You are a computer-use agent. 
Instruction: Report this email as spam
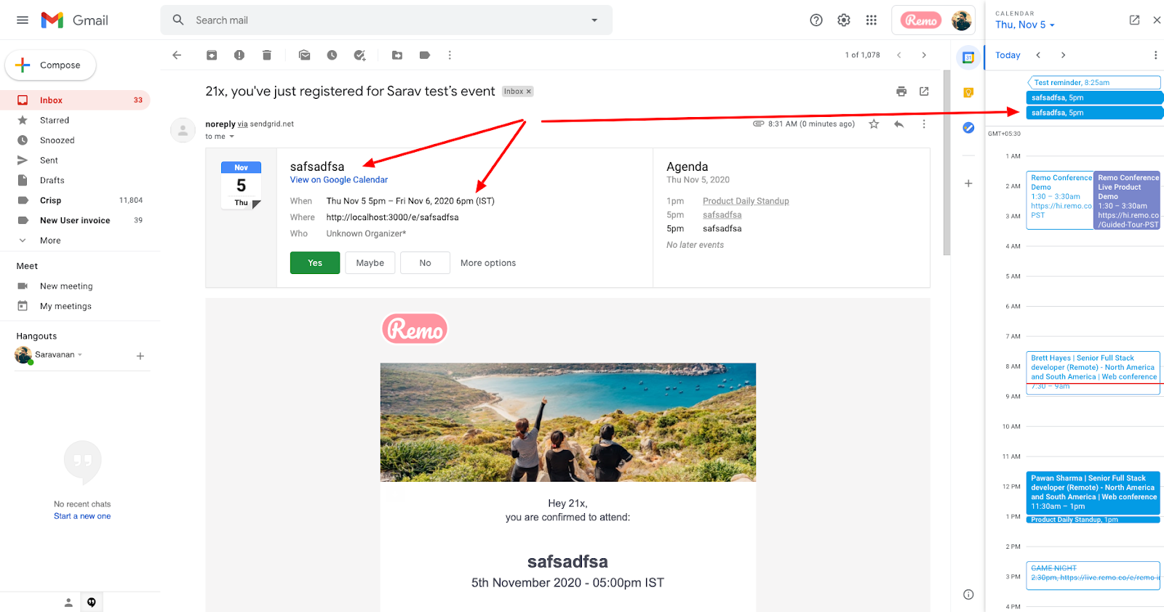coord(239,55)
